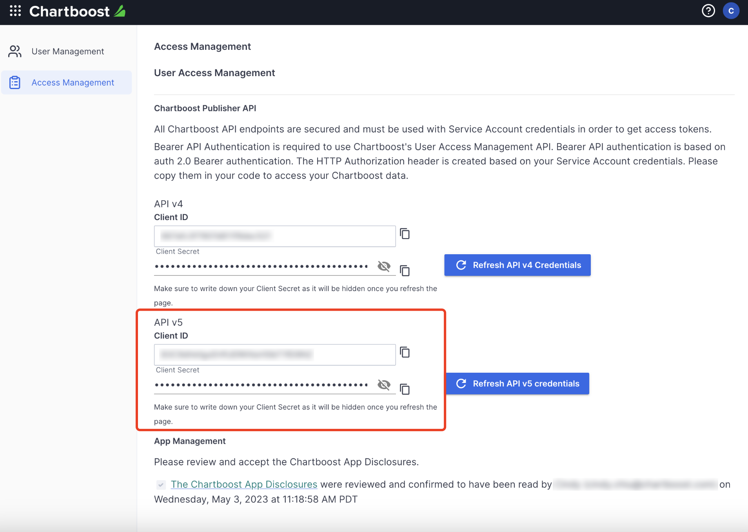
Task: Click the 'App Management' heading
Action: point(190,441)
